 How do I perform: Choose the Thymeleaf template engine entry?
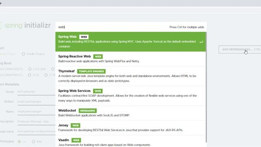pos(130,76)
